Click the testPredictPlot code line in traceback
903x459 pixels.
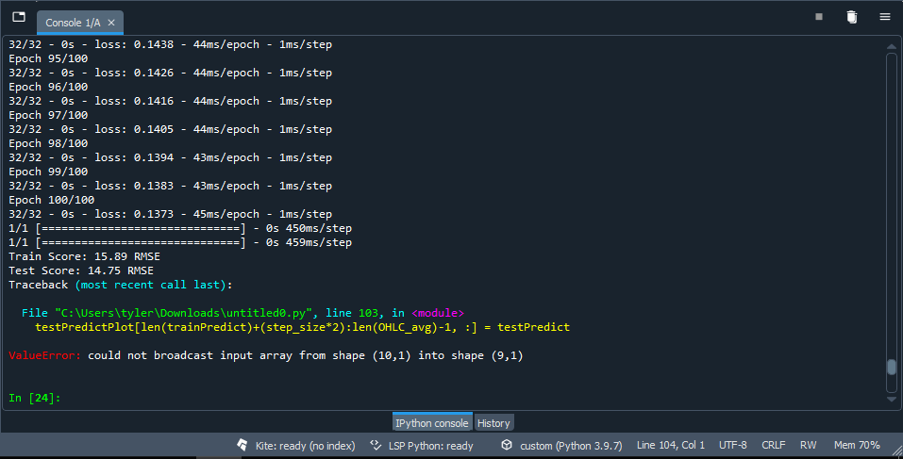pyautogui.click(x=302, y=327)
